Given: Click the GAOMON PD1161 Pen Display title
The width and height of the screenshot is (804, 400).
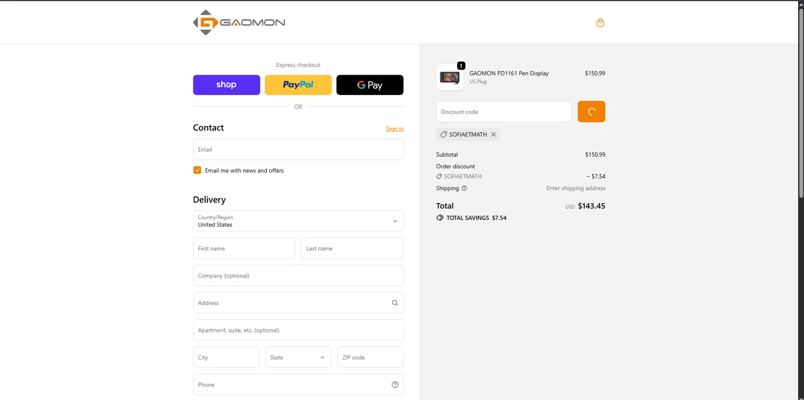Looking at the screenshot, I should pos(509,73).
